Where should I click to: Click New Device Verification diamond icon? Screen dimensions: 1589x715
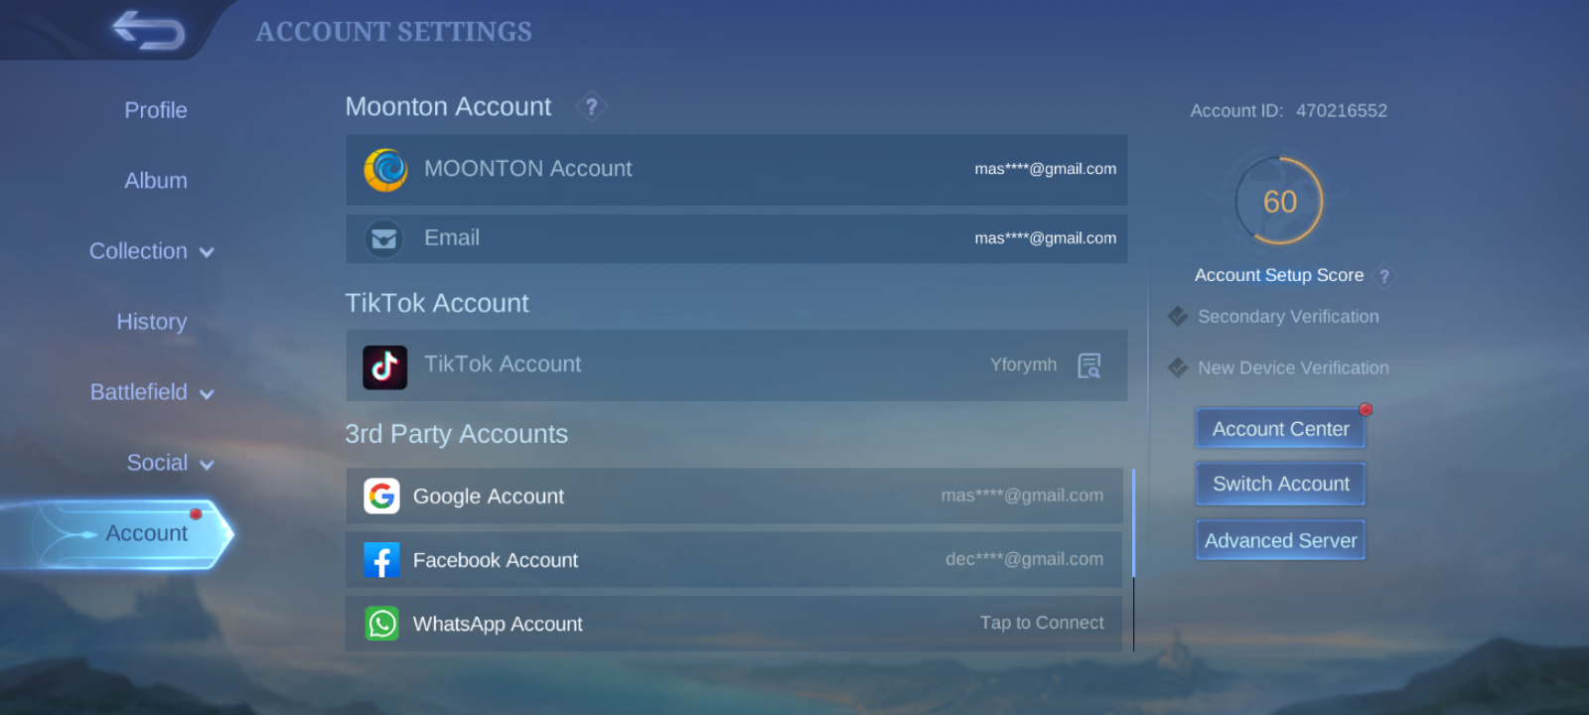point(1178,367)
